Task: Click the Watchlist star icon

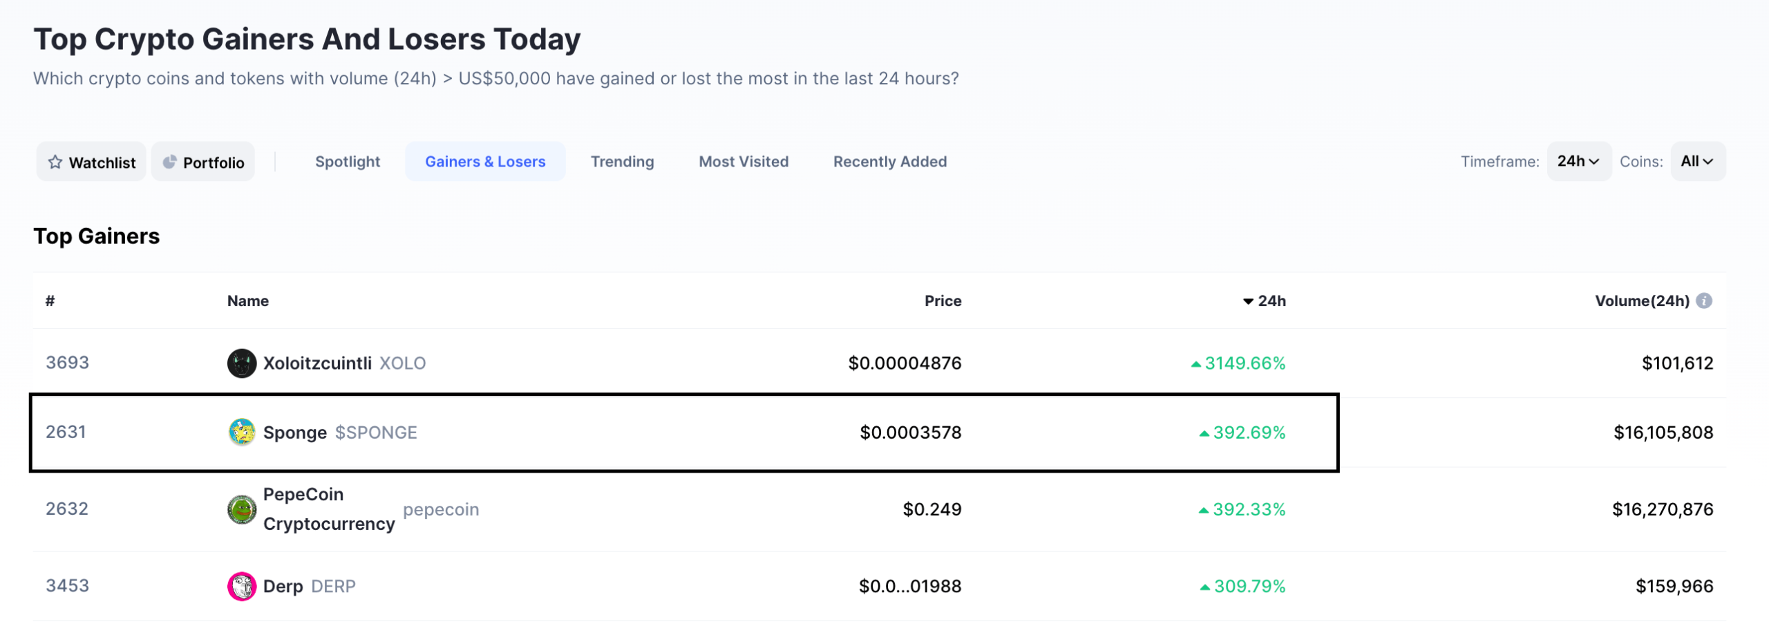Action: point(55,162)
